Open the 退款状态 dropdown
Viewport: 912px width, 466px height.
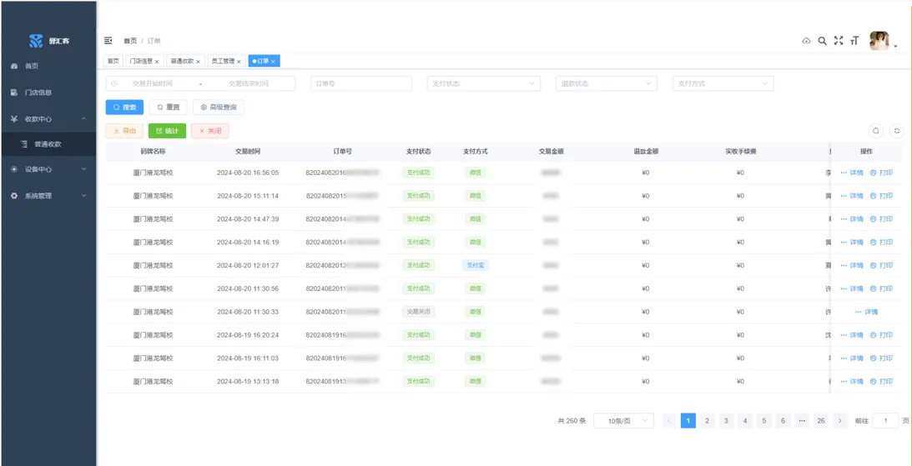pos(606,83)
